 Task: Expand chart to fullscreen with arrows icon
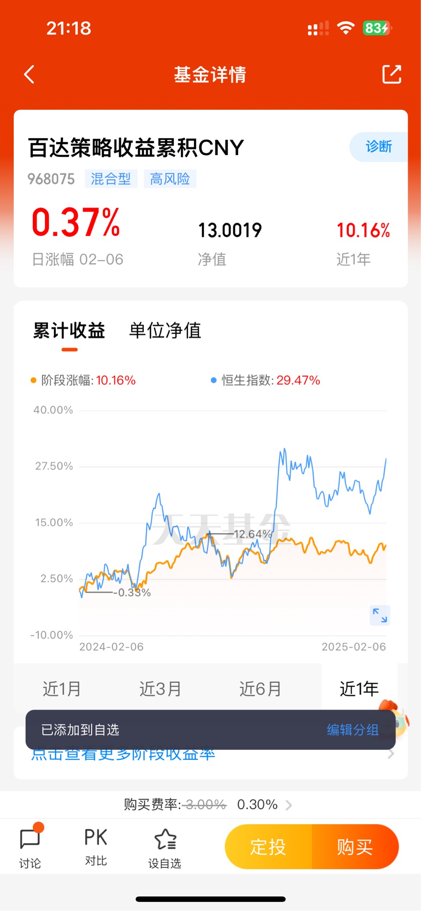click(x=380, y=615)
